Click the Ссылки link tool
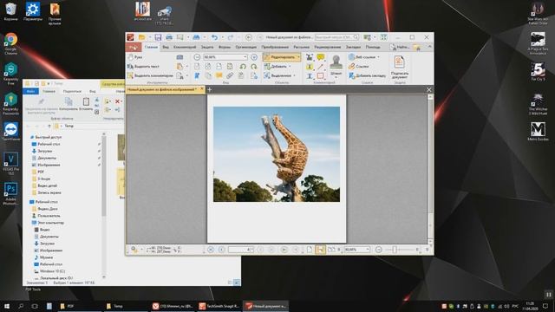555x312 pixels. [358, 66]
